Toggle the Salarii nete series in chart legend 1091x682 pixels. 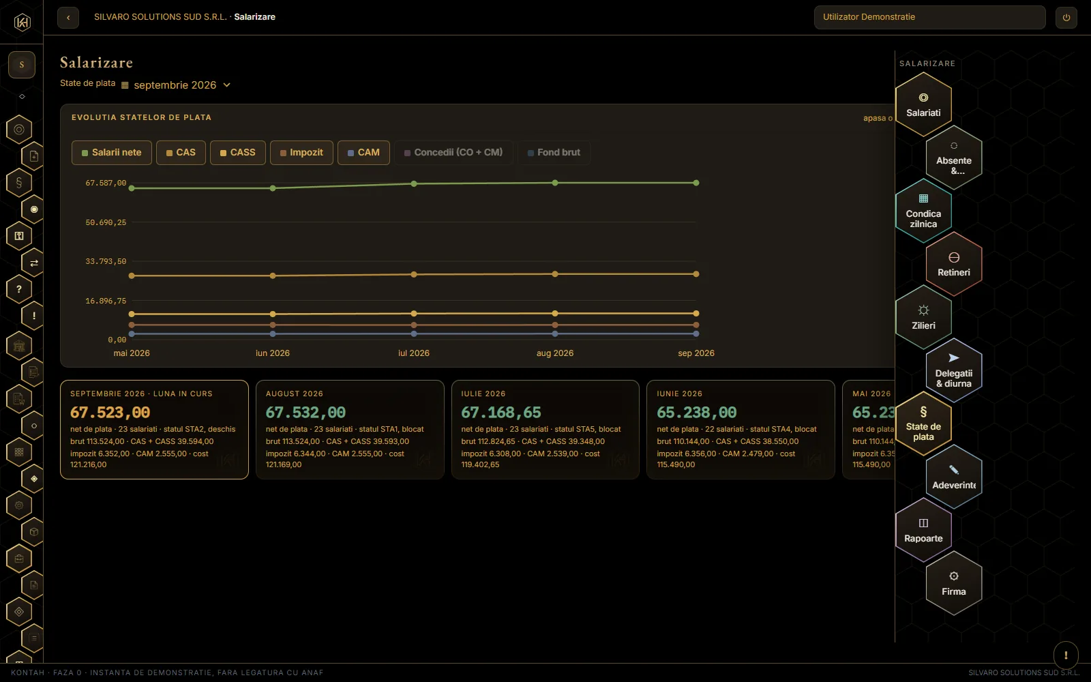[x=112, y=153]
